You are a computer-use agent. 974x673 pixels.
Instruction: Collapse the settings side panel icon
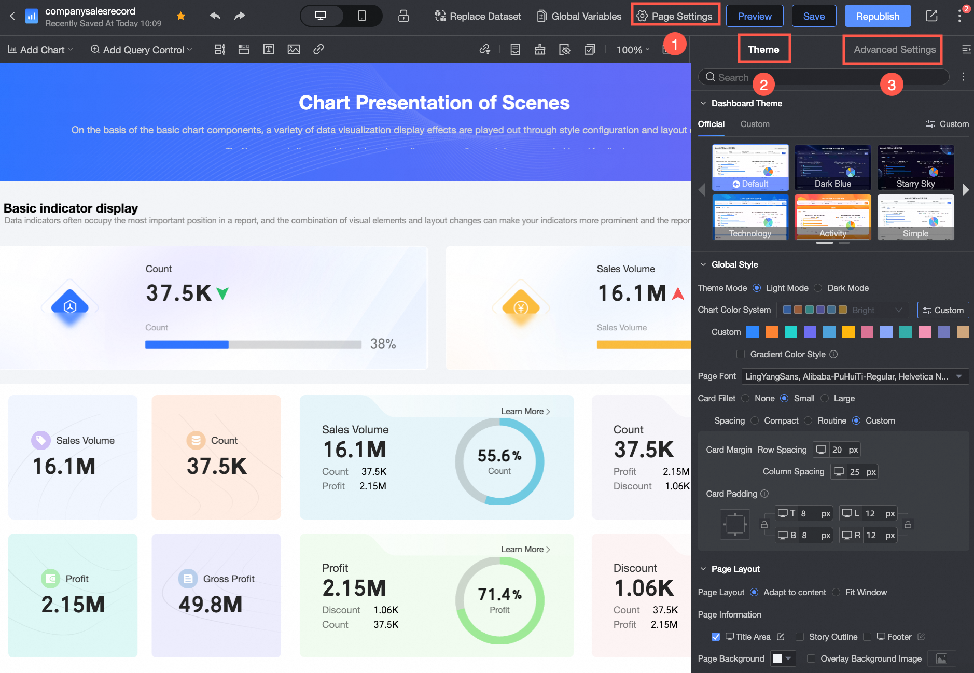pos(966,49)
